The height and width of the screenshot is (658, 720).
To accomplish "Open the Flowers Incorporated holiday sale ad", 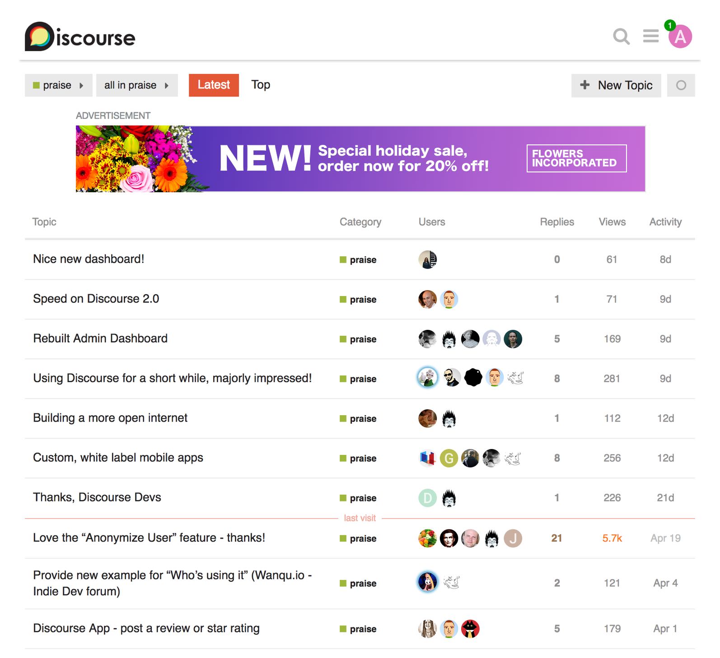I will click(360, 158).
